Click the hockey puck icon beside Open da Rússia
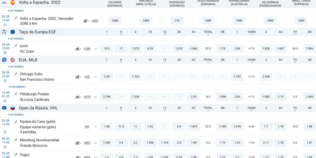 tap(4, 108)
